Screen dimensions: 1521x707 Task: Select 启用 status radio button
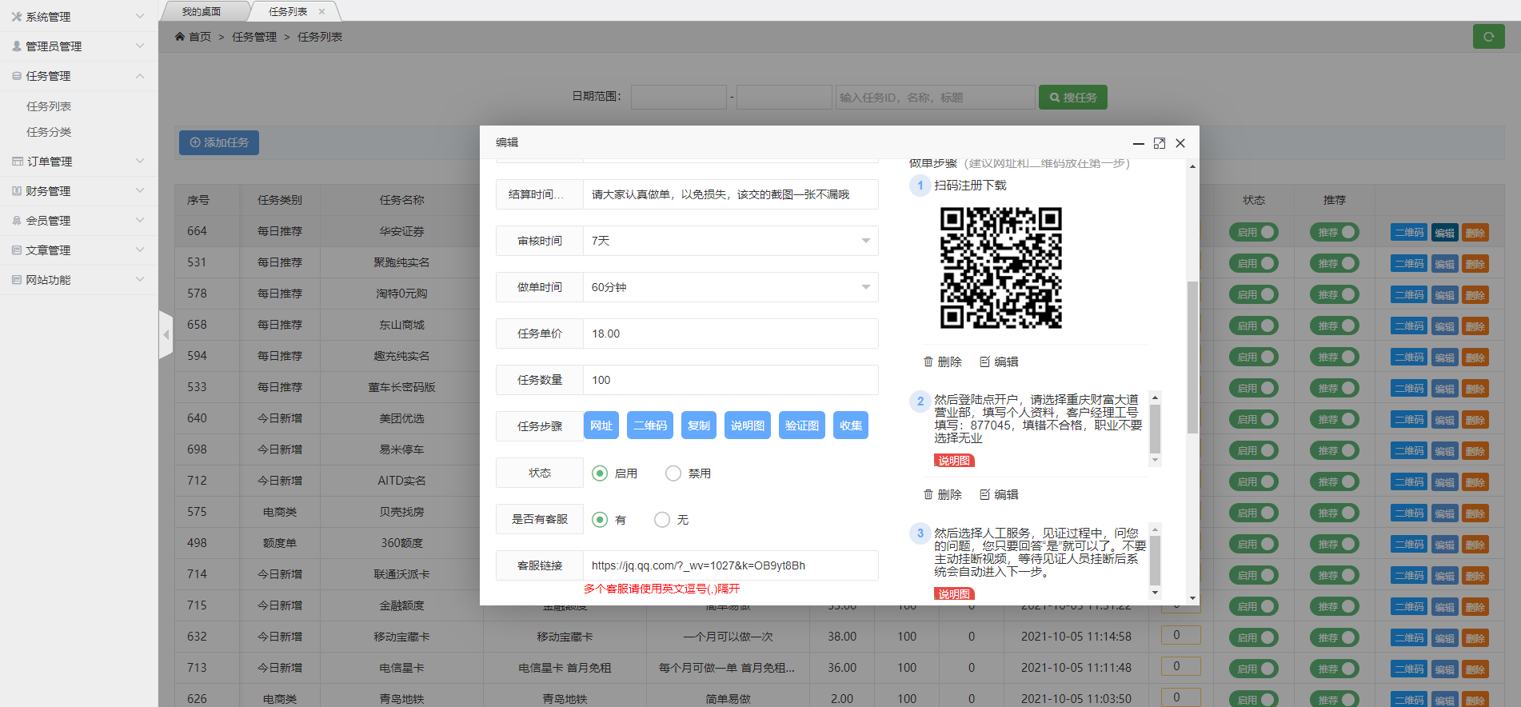point(600,473)
